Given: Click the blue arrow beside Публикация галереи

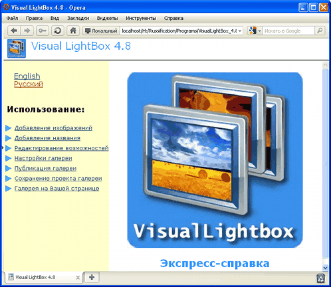Looking at the screenshot, I should [8, 168].
